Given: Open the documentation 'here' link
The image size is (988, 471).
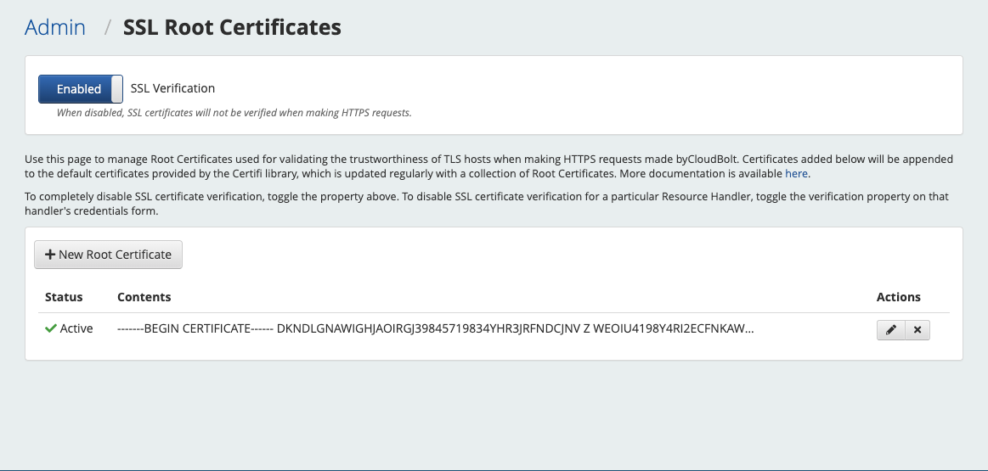Looking at the screenshot, I should coord(796,173).
